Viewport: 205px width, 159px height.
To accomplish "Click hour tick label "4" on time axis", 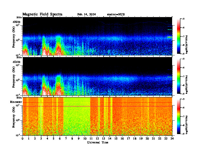I will click(x=47, y=138).
